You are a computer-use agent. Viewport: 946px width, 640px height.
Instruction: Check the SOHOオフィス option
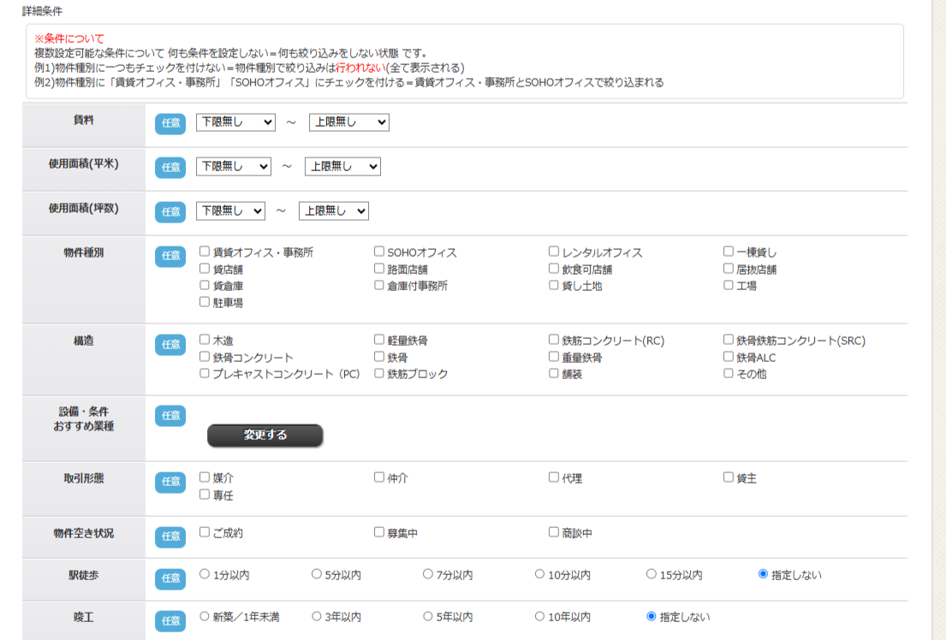click(378, 251)
